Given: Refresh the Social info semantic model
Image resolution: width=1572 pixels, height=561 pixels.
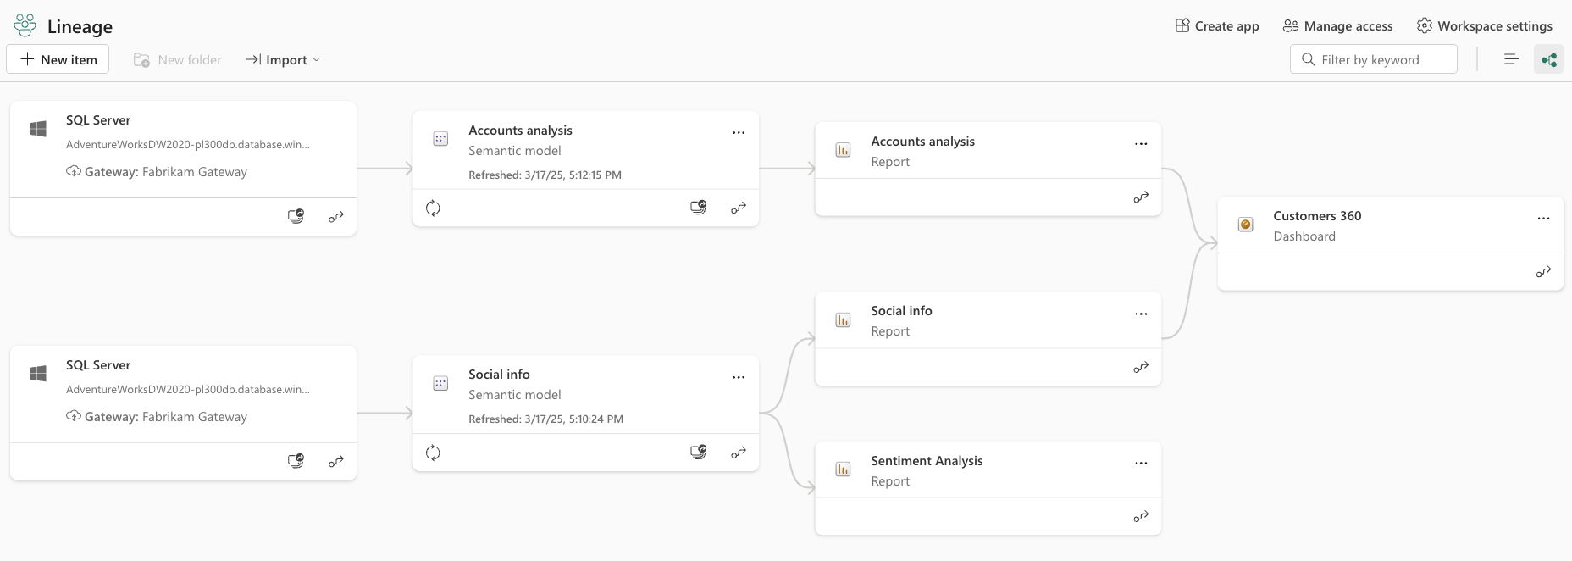Looking at the screenshot, I should (433, 453).
